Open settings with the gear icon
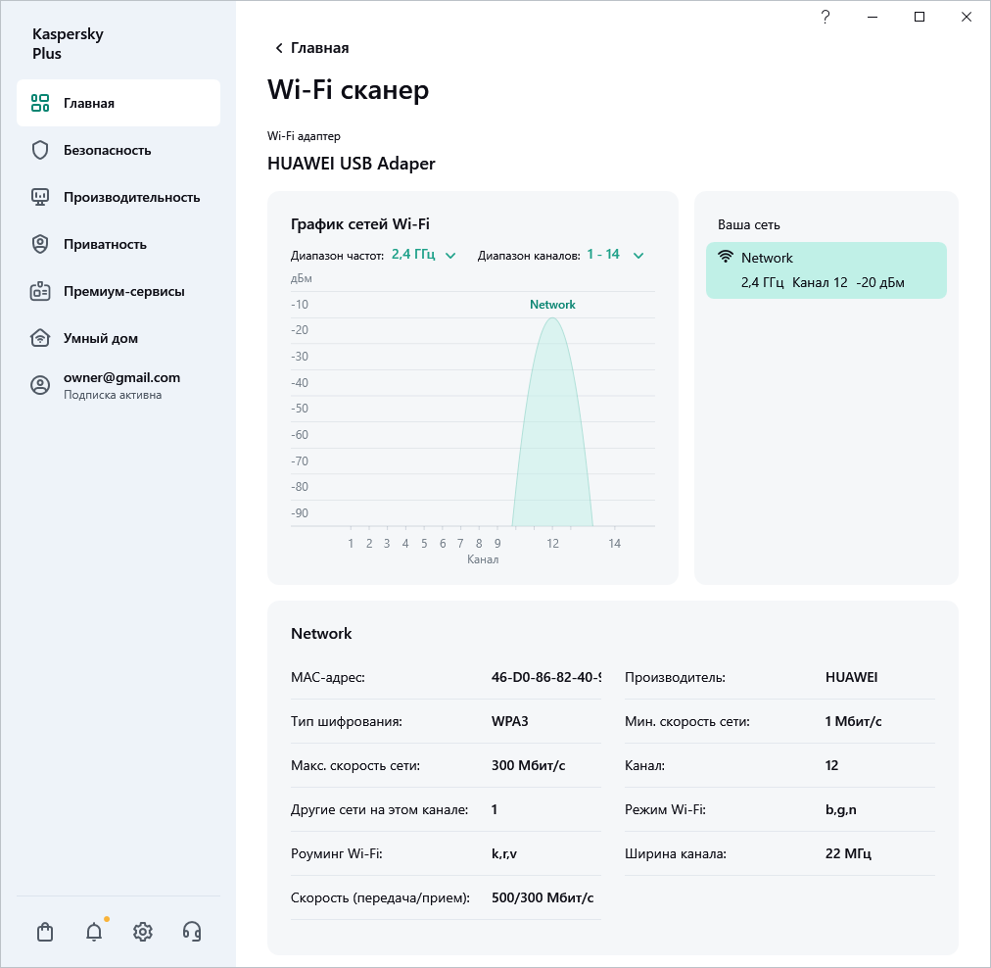 [x=143, y=932]
